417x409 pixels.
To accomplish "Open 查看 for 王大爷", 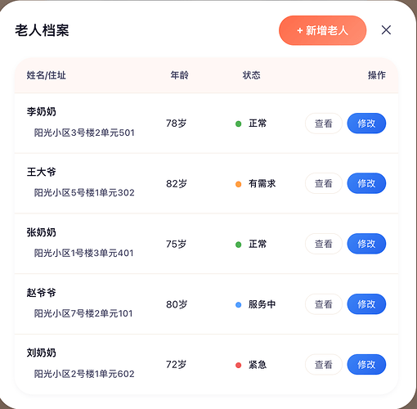I will (x=324, y=183).
